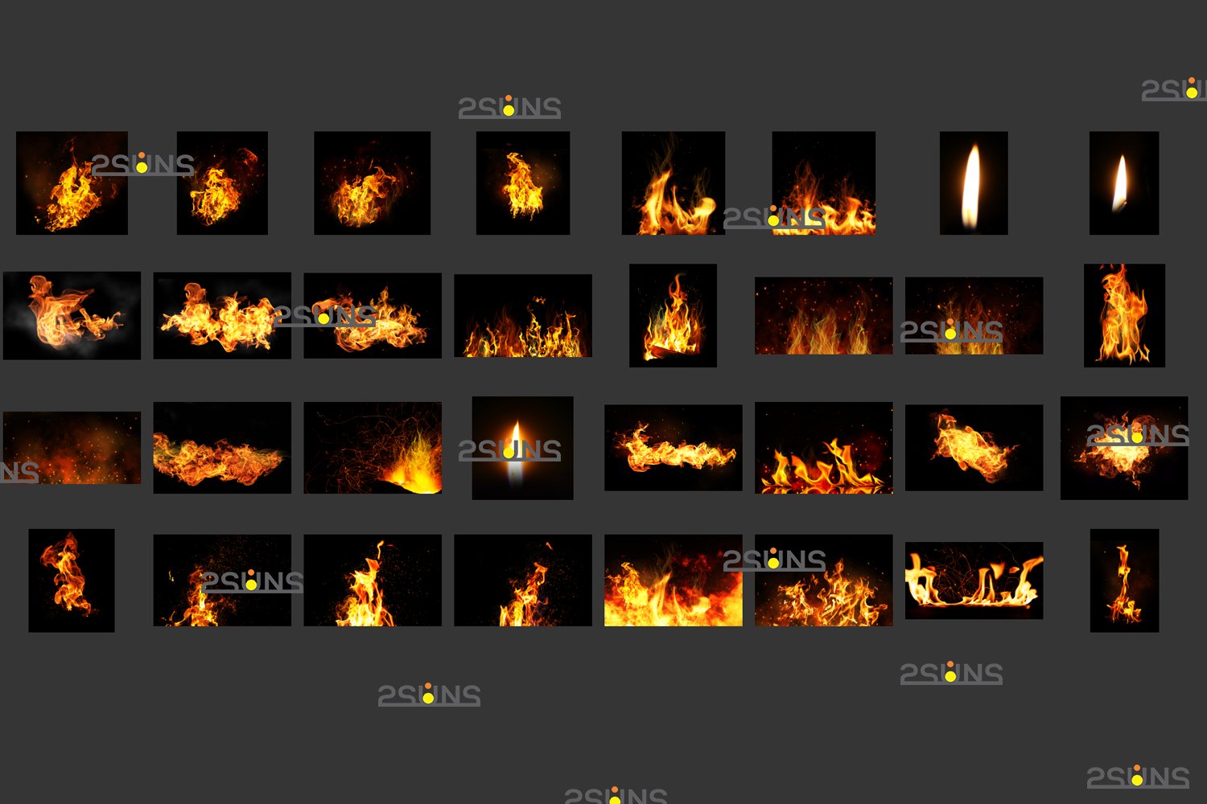The height and width of the screenshot is (804, 1207).
Task: Choose the campfire burning on a log
Action: 673,315
